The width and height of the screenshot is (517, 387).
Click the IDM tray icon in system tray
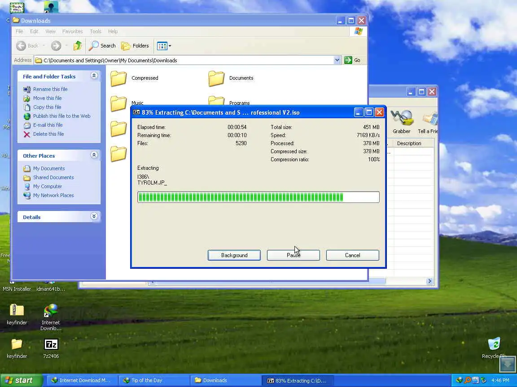[x=459, y=380]
